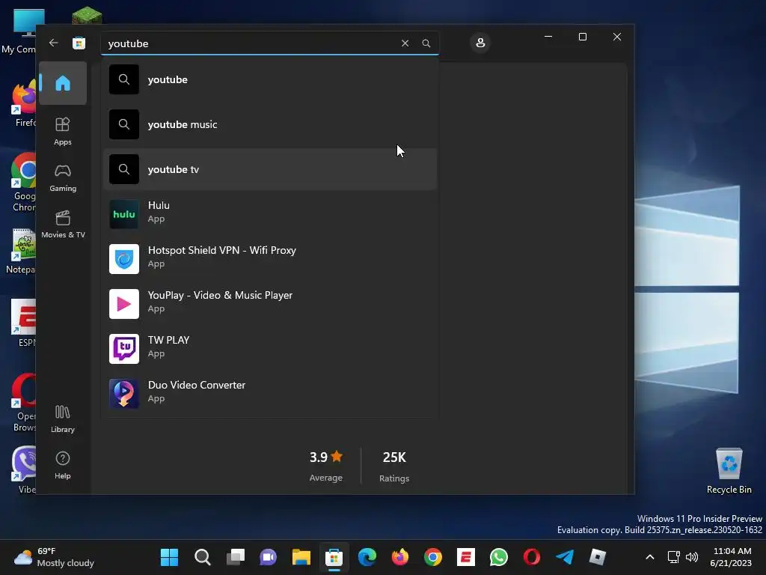The width and height of the screenshot is (766, 575).
Task: Select the 'youtube' search suggestion
Action: coord(269,79)
